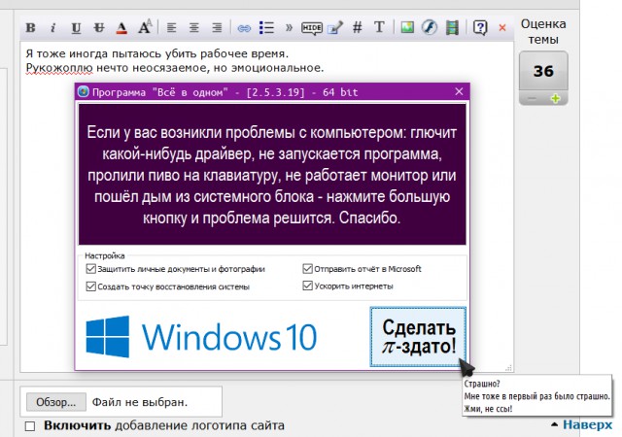Click the editor text line "Я тоже иногда пытаюсь..."
The image size is (622, 437).
[157, 53]
